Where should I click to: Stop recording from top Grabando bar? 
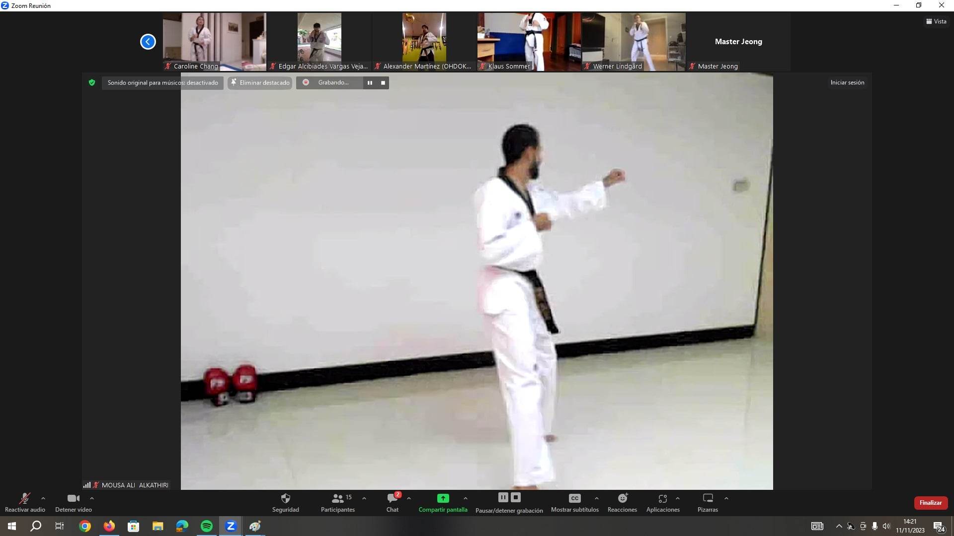click(x=383, y=83)
